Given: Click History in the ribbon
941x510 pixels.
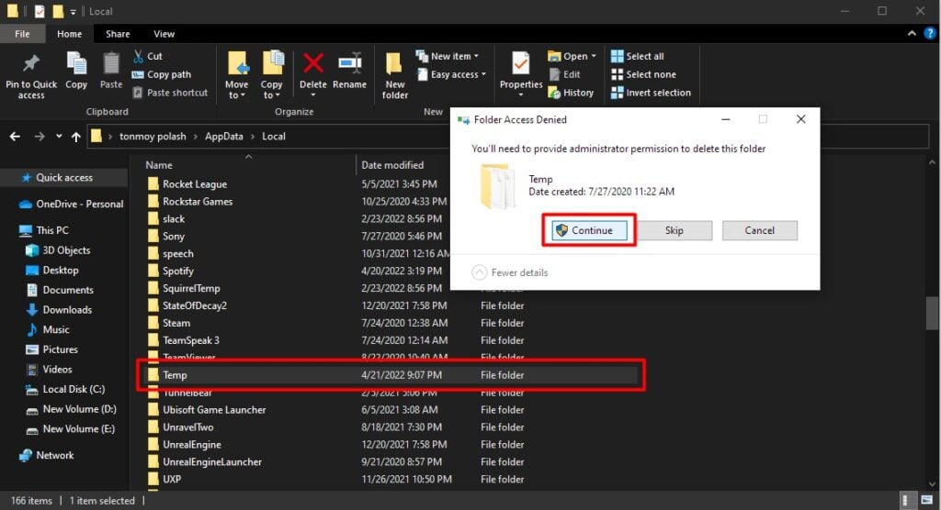Looking at the screenshot, I should [x=571, y=93].
